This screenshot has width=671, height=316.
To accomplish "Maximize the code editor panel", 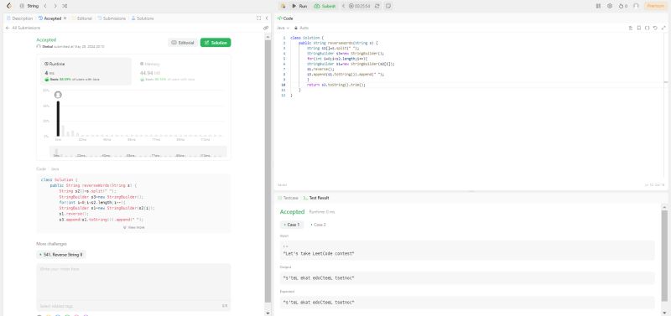I will 663,28.
